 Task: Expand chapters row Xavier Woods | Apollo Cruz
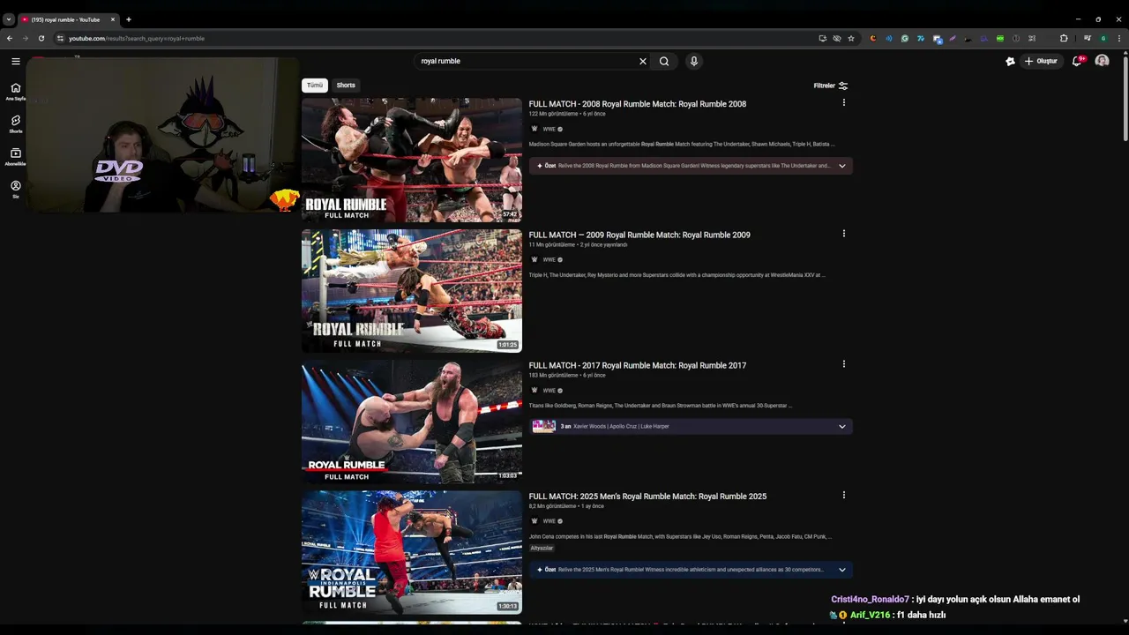tap(691, 426)
